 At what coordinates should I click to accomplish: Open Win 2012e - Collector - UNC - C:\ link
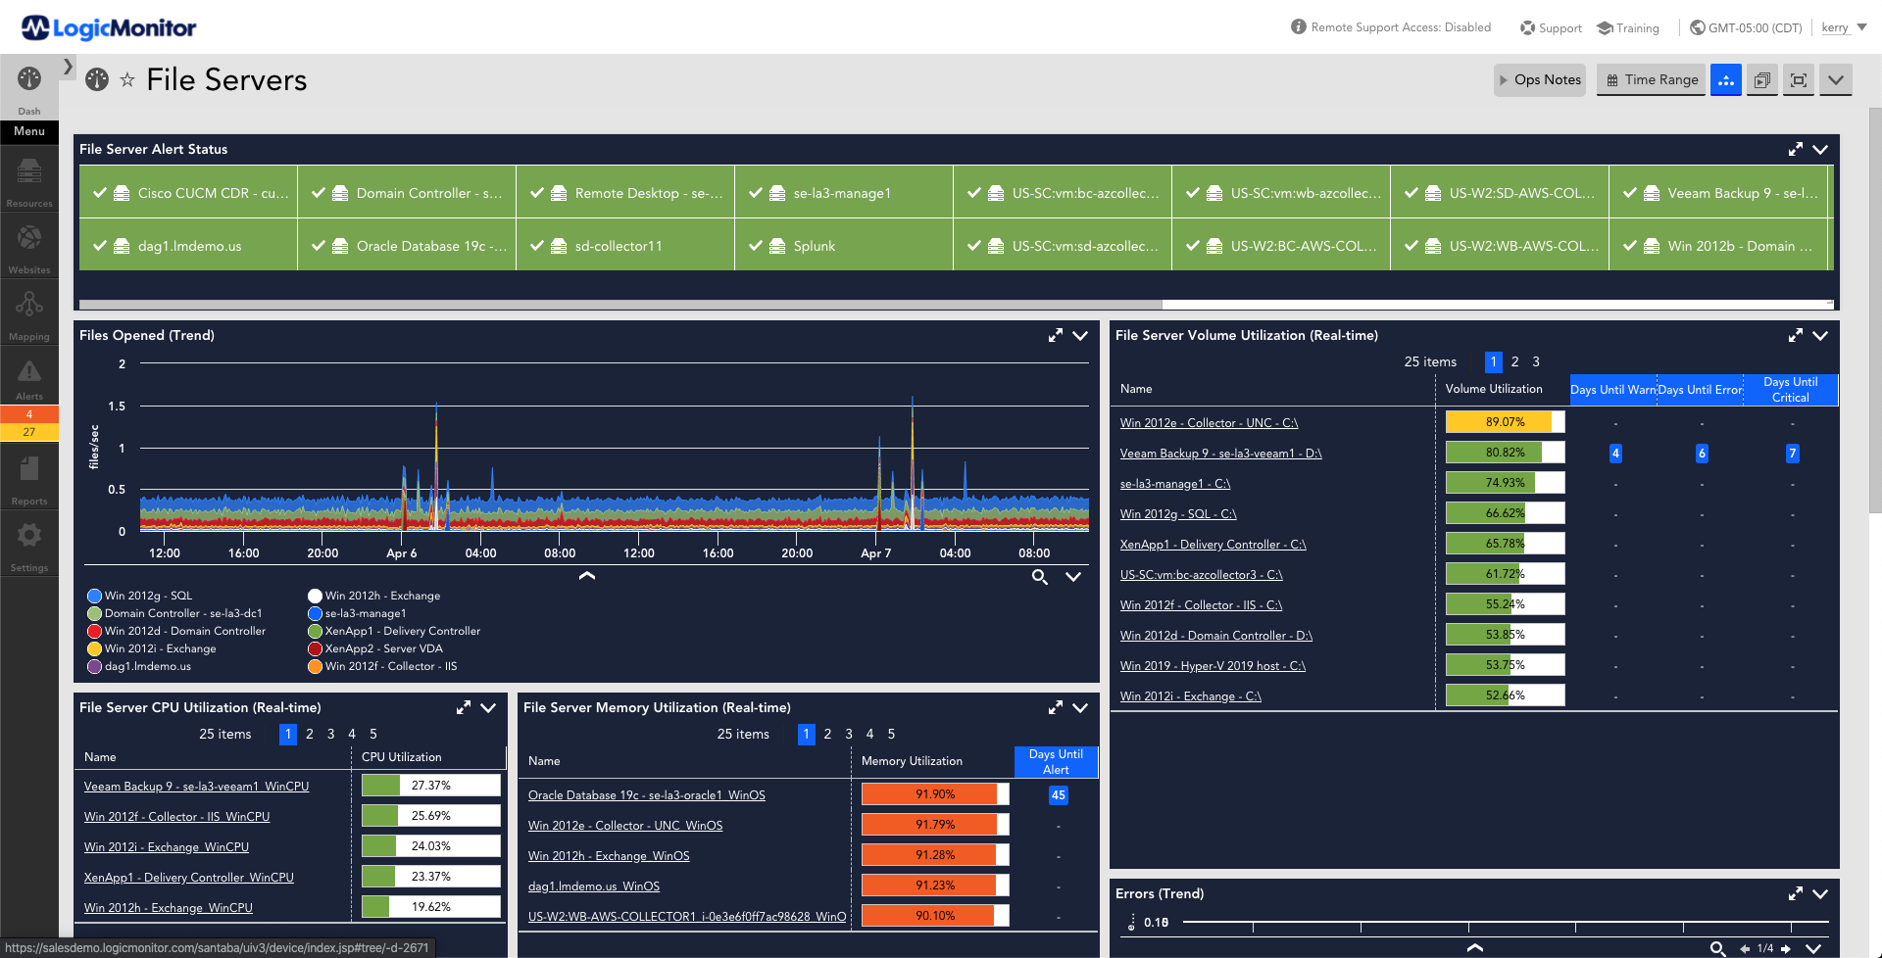pyautogui.click(x=1209, y=422)
